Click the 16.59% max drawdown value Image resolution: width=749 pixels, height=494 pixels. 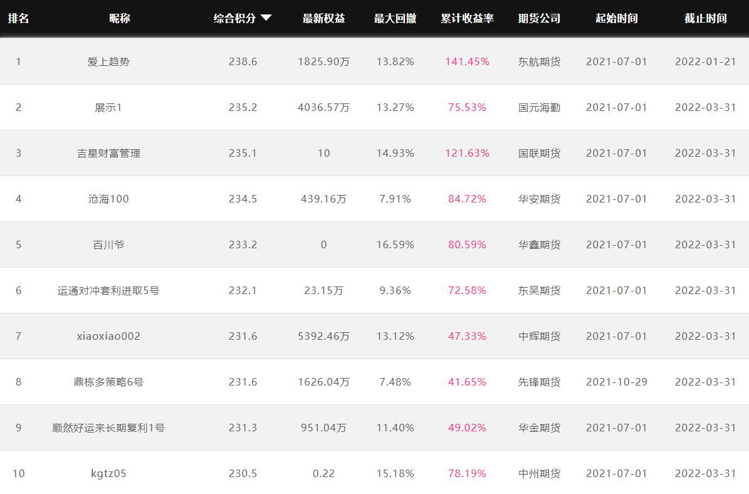pos(395,244)
